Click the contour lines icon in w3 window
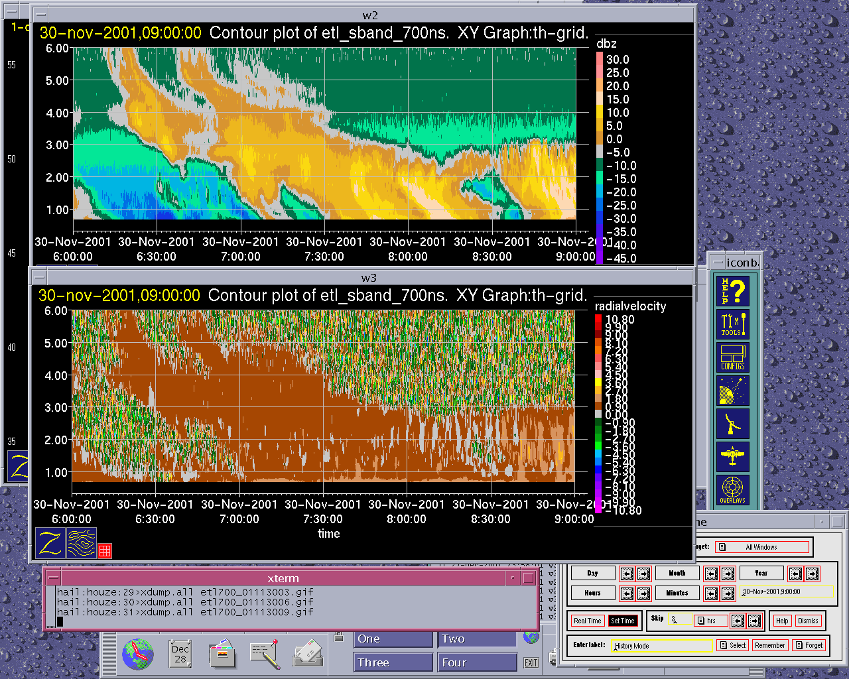This screenshot has height=679, width=849. point(82,543)
